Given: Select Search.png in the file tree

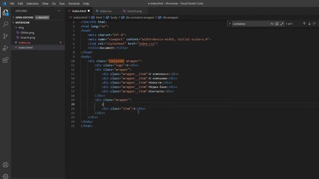Looking at the screenshot, I should (x=28, y=37).
